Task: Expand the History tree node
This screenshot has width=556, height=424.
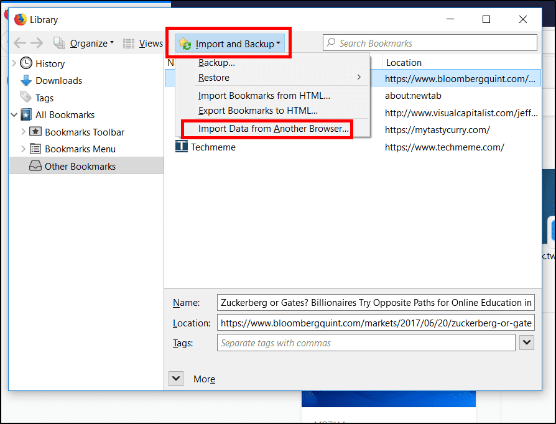Action: pos(14,63)
